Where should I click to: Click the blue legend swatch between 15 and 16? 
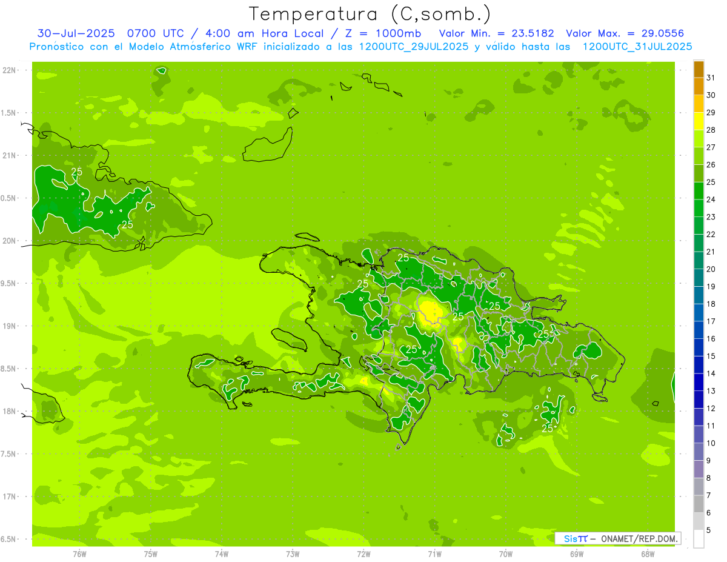click(x=699, y=347)
